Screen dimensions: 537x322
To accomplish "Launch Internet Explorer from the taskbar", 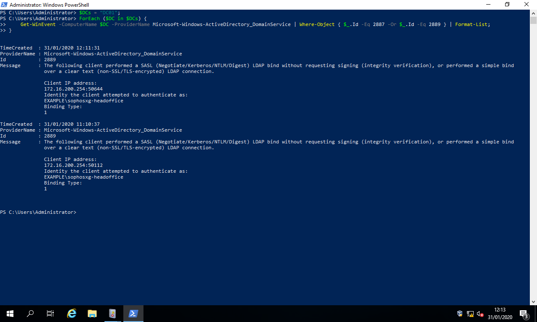I will click(71, 313).
